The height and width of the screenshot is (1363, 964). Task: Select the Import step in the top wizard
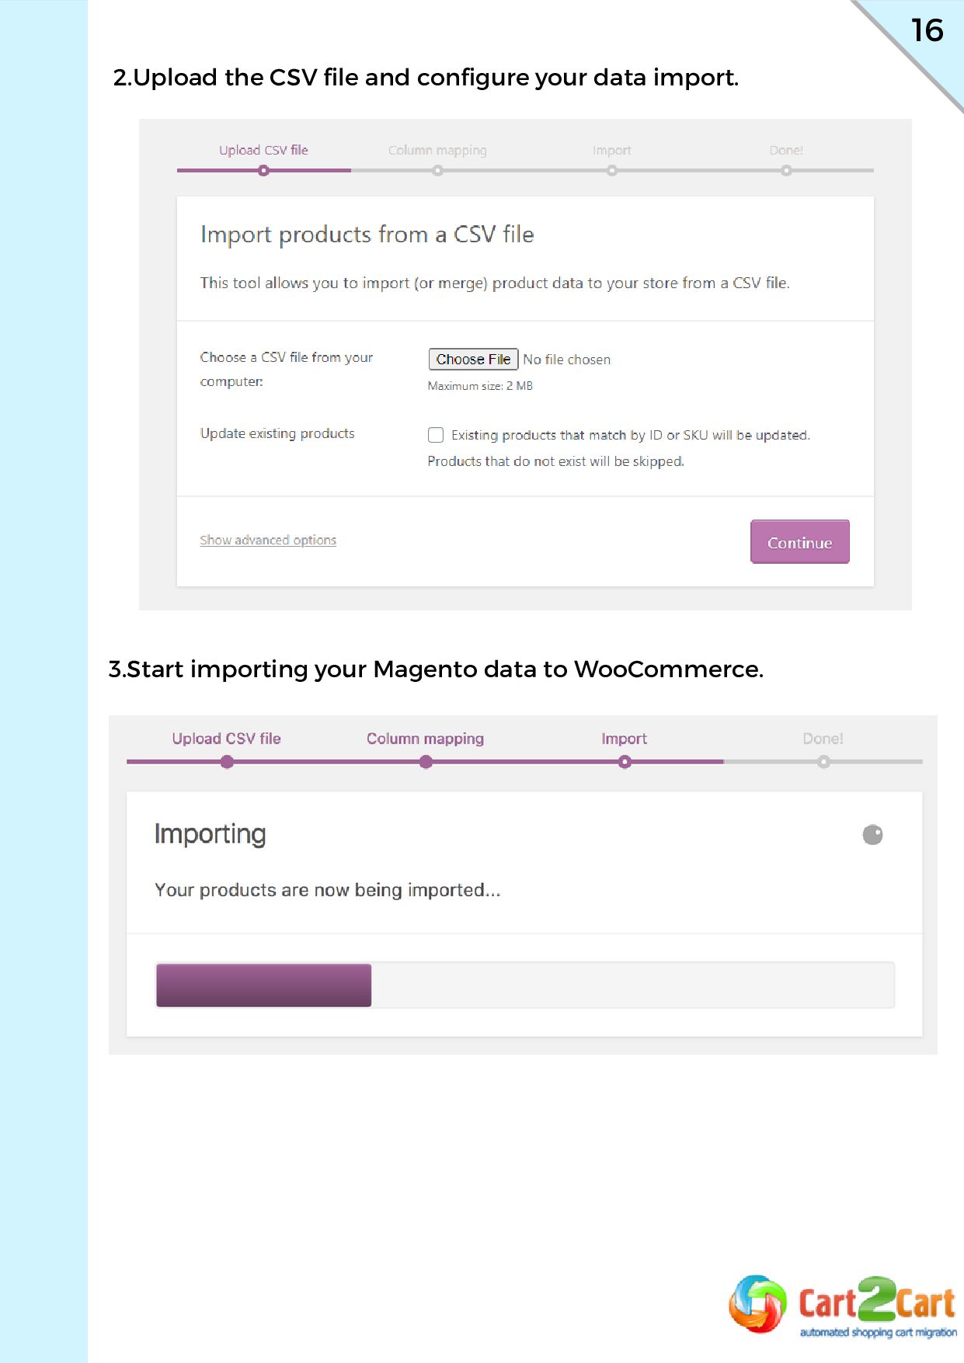[612, 150]
